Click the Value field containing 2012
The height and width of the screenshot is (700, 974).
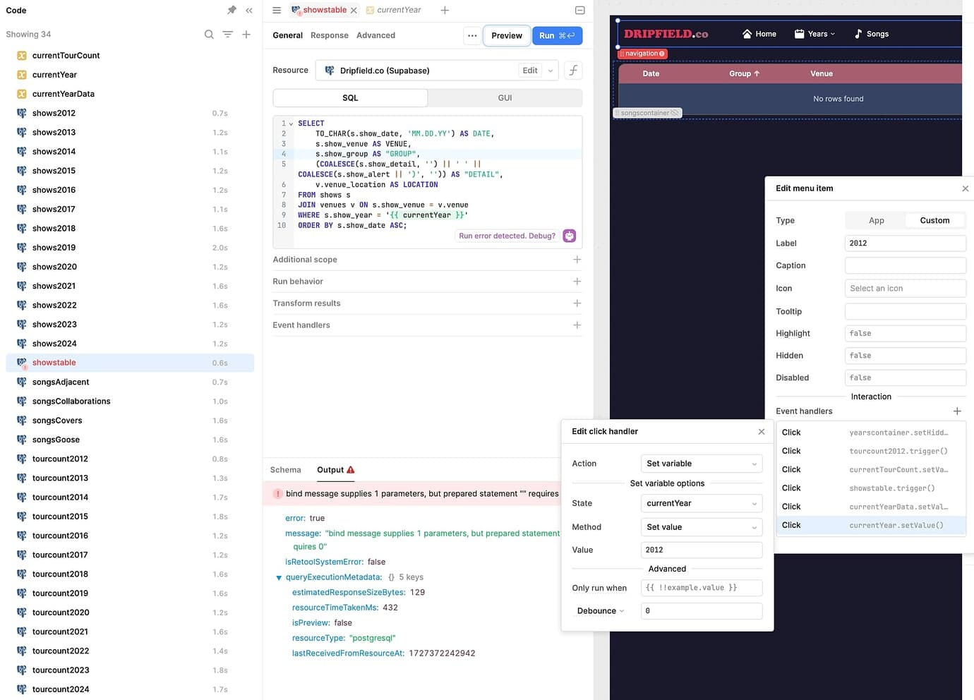click(701, 550)
